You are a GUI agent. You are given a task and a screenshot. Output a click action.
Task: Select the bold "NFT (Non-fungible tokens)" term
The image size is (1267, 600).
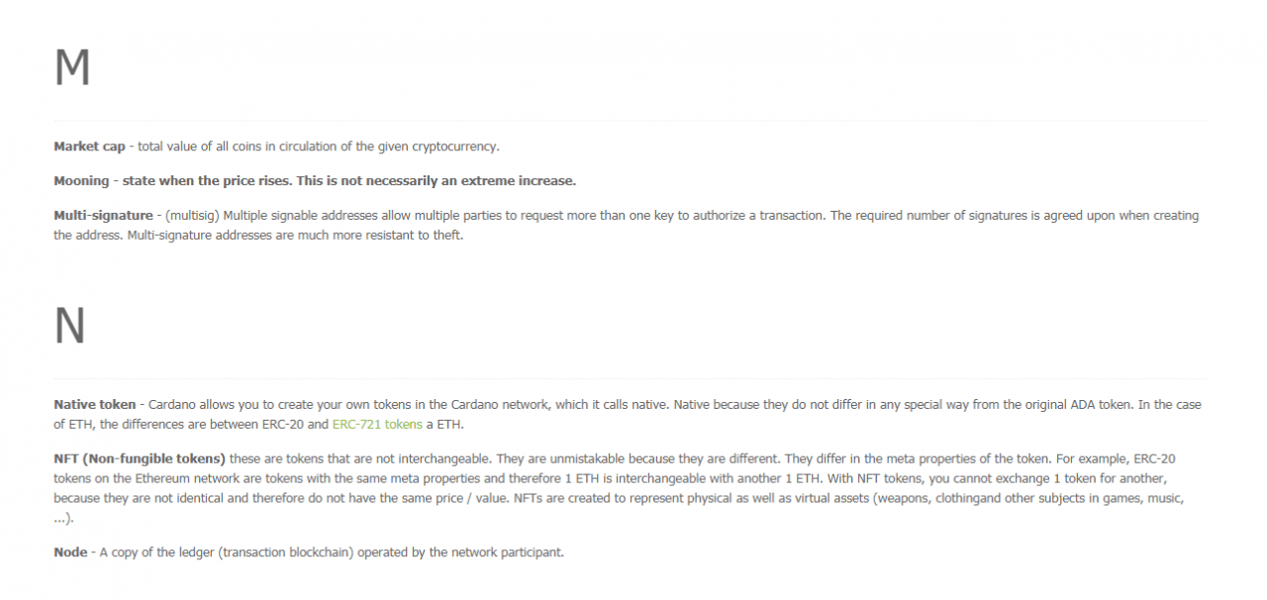(x=140, y=458)
